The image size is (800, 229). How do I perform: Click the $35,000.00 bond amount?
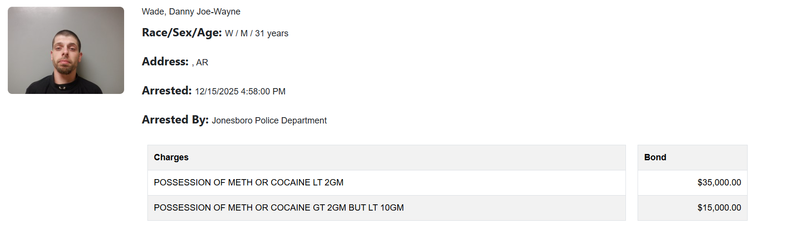pyautogui.click(x=719, y=183)
